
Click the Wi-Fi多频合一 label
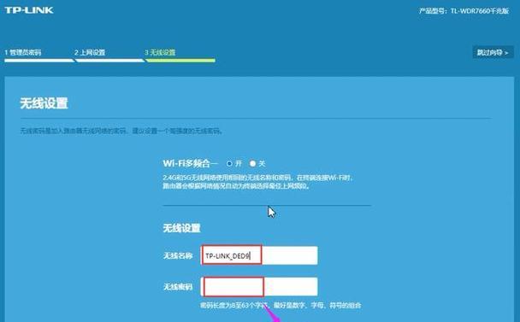191,163
